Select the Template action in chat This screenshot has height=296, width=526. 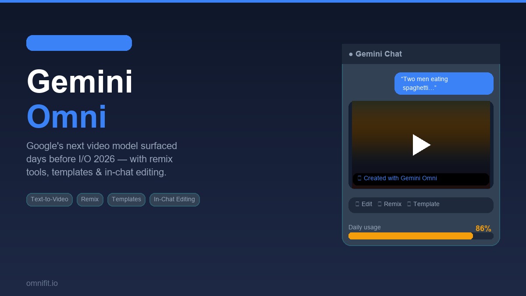pyautogui.click(x=423, y=204)
